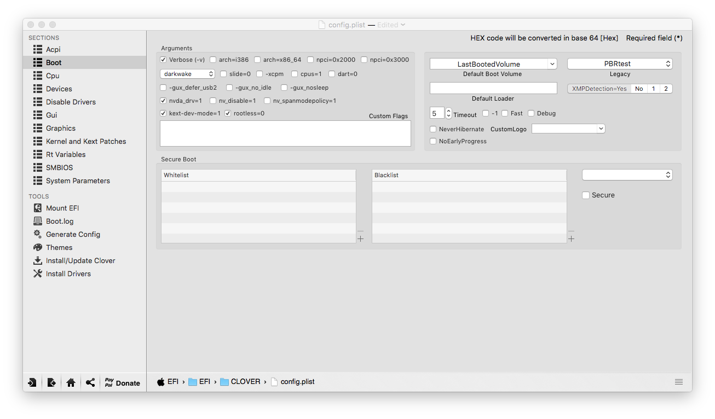Open the Edited title dropdown chevron
This screenshot has height=419, width=715.
click(x=403, y=25)
